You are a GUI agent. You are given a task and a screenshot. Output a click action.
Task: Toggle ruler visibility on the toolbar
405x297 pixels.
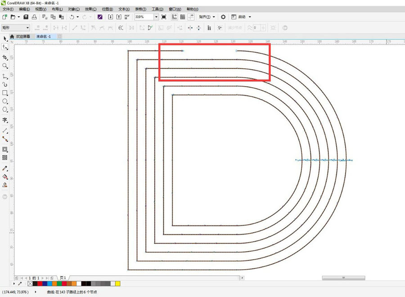coord(174,17)
